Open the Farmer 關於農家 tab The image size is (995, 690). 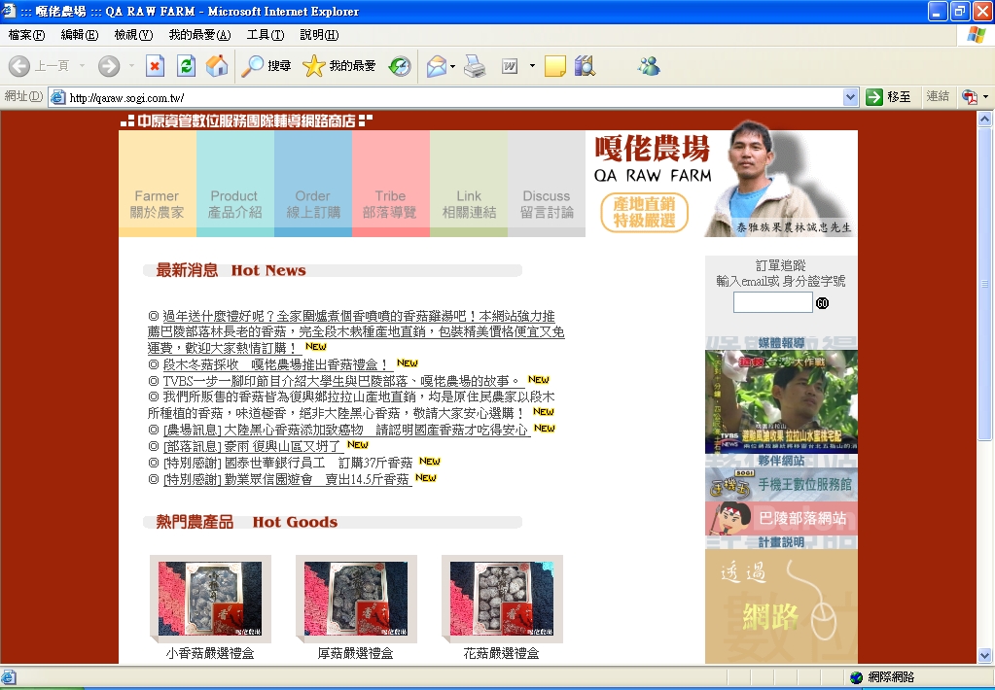coord(157,184)
